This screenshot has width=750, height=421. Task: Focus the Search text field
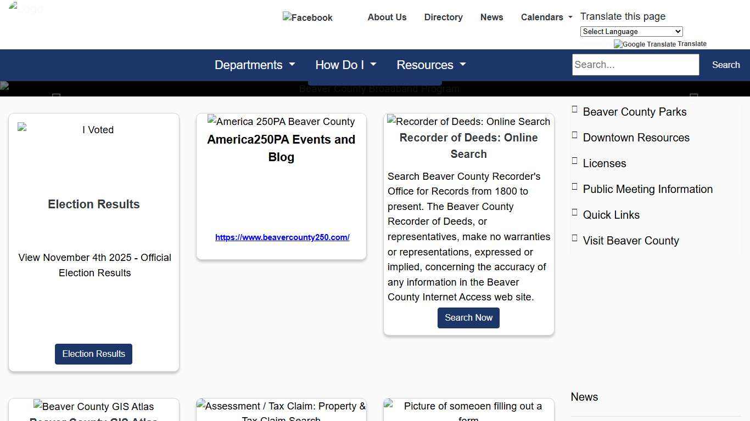pos(635,65)
